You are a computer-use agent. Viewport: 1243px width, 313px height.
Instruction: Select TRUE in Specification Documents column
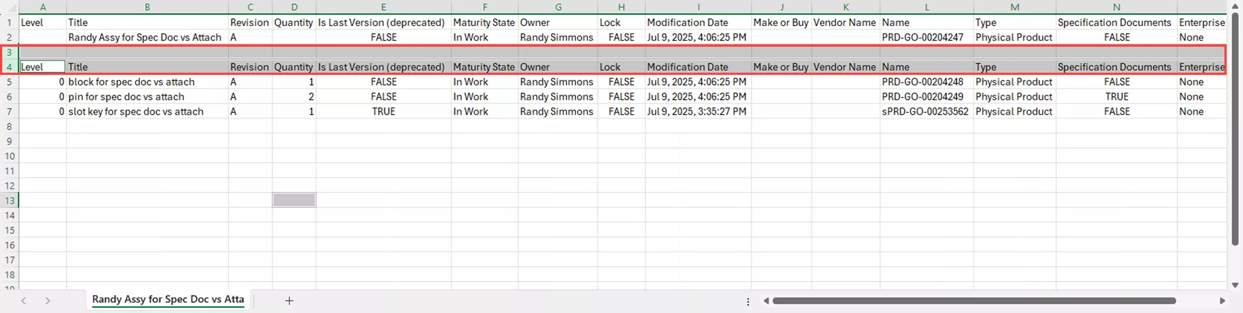1117,97
